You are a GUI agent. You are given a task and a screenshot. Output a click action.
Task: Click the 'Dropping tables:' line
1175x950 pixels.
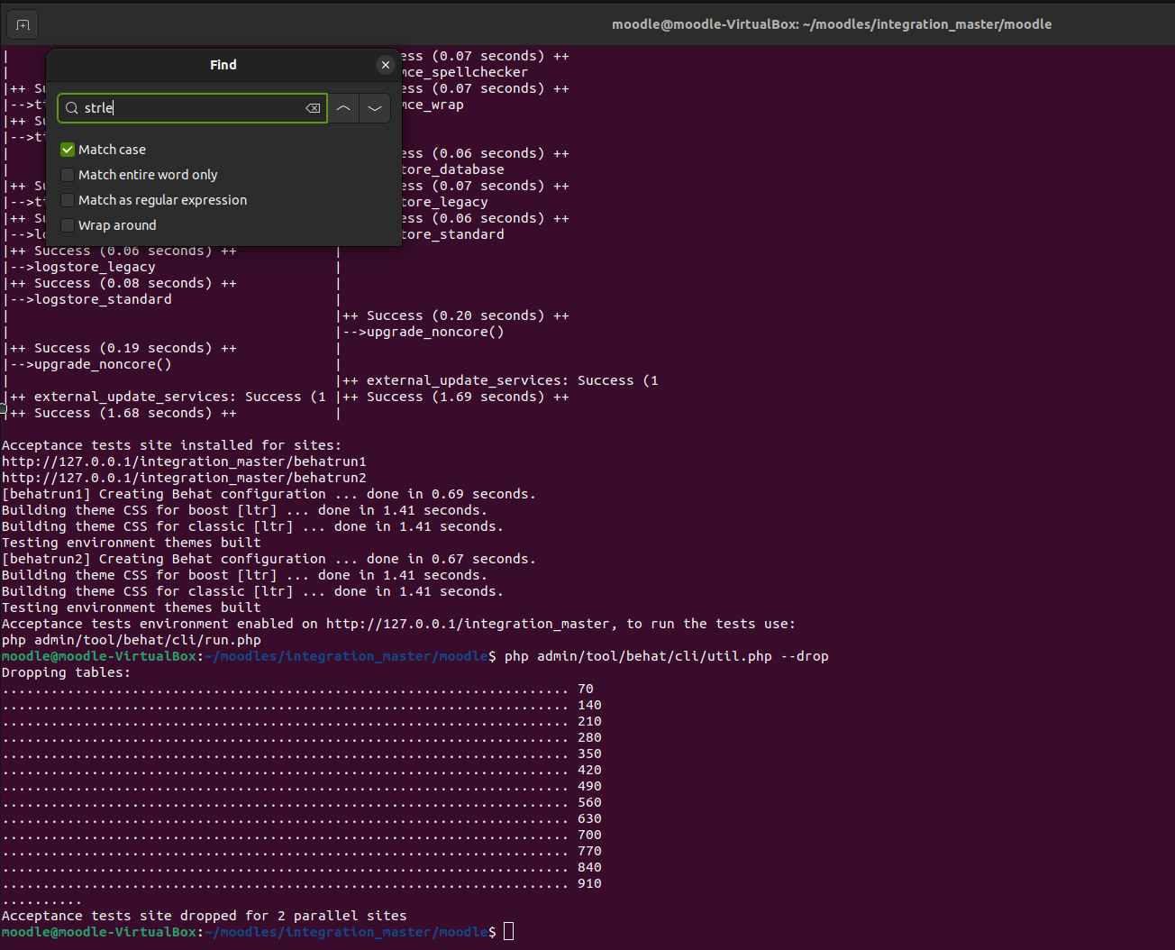pyautogui.click(x=66, y=672)
